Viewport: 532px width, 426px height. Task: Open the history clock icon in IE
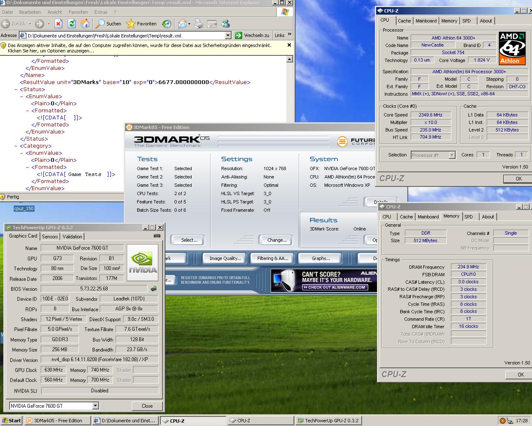[x=167, y=24]
